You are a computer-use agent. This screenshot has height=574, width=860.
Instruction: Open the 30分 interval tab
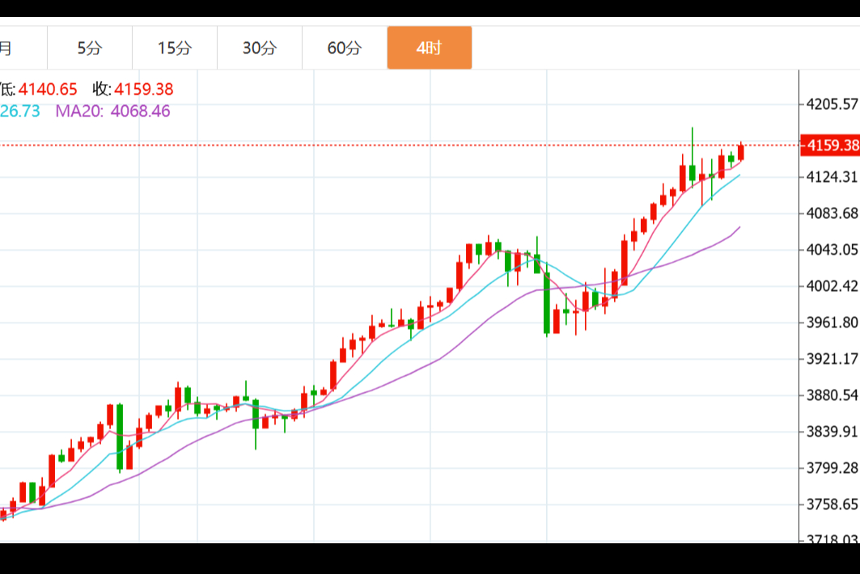point(260,48)
